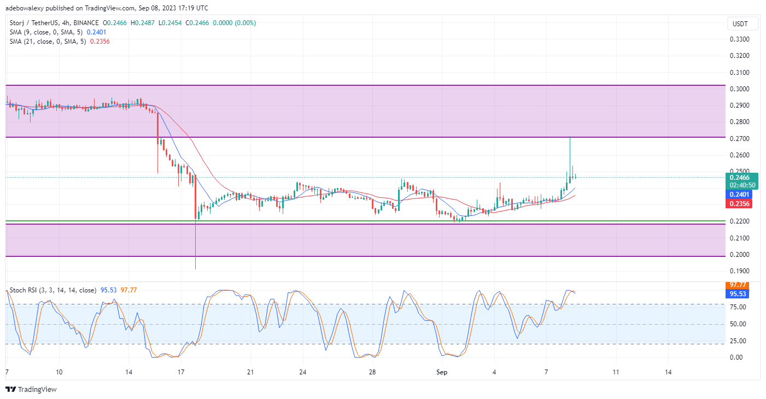The image size is (766, 399).
Task: Click the current price label 0.2466
Action: click(741, 177)
